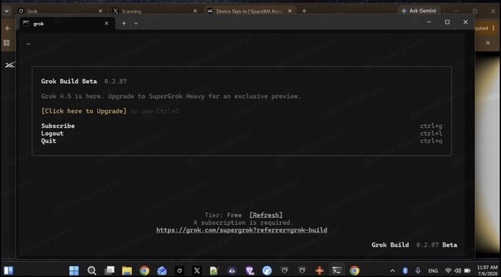Open the grok.com supergrok referrer URL
This screenshot has width=501, height=277.
(242, 230)
